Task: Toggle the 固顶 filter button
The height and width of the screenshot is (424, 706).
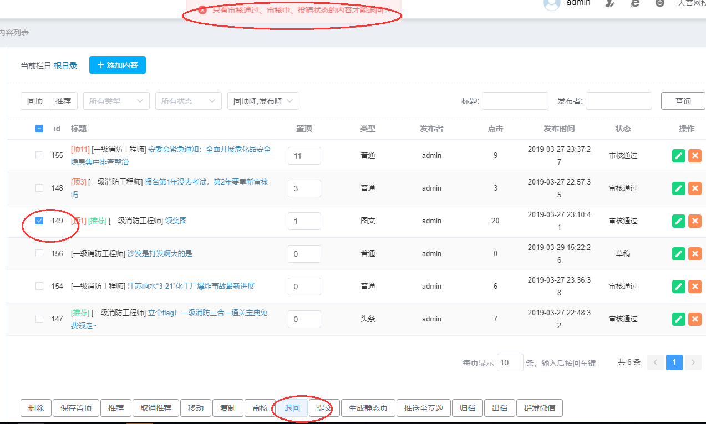Action: pyautogui.click(x=35, y=101)
